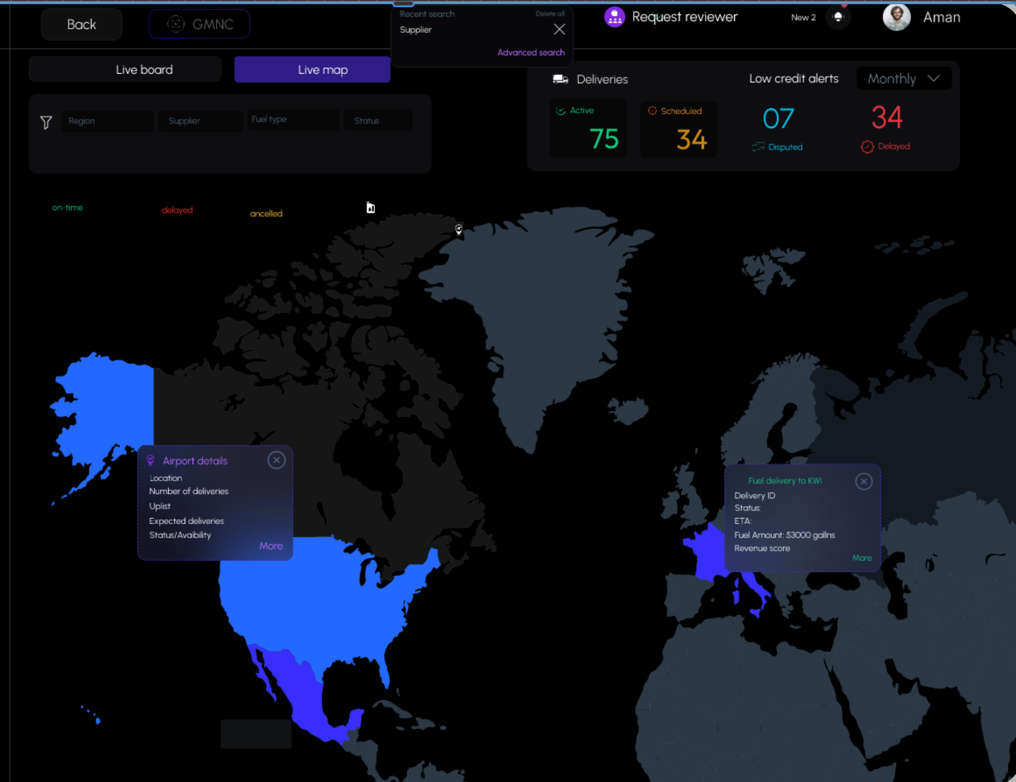Click the fuel station marker on the map
Viewport: 1016px width, 782px height.
pyautogui.click(x=370, y=207)
